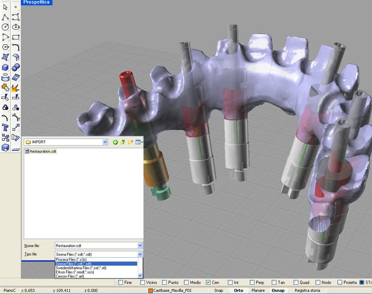The image size is (372, 294).
Task: Toggle Osnap in status bar
Action: click(x=278, y=291)
